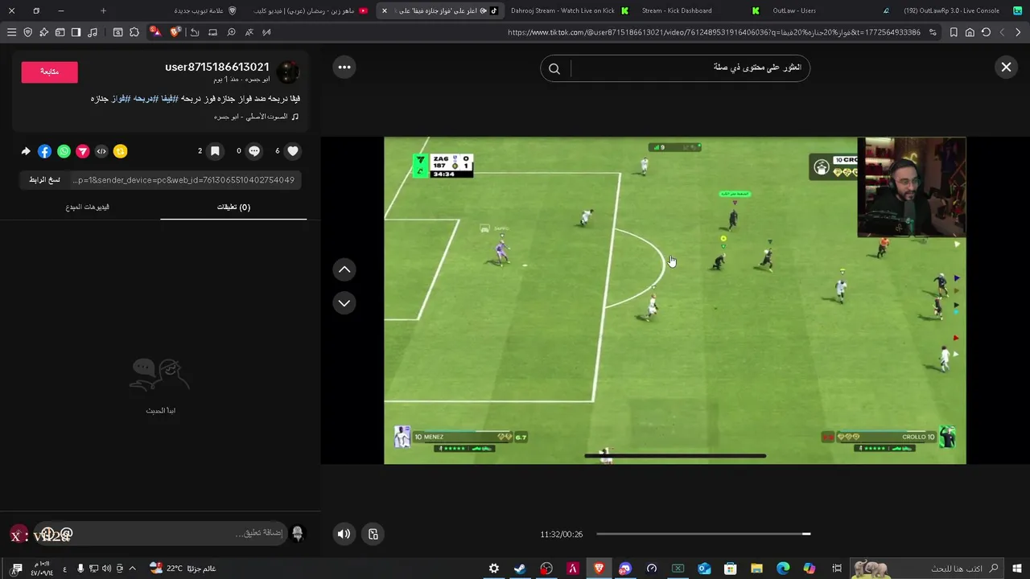Viewport: 1030px width, 579px height.
Task: Show hidden system tray icons
Action: 132,569
